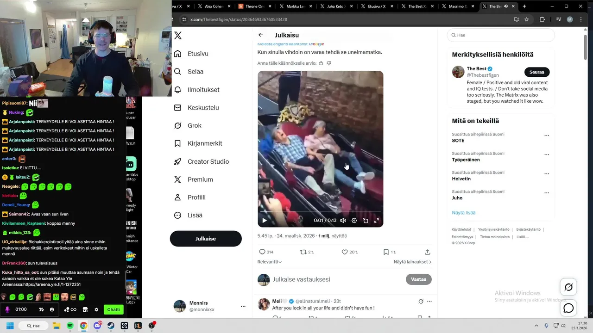Open SOTE trending topic

pyautogui.click(x=458, y=141)
